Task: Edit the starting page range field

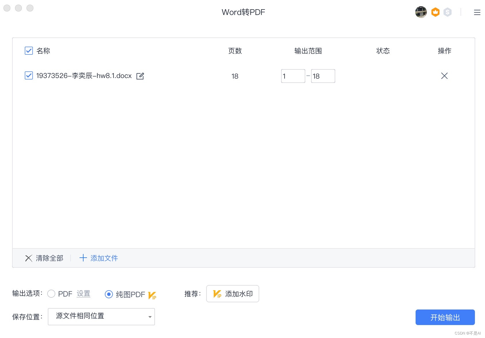Action: pos(293,76)
